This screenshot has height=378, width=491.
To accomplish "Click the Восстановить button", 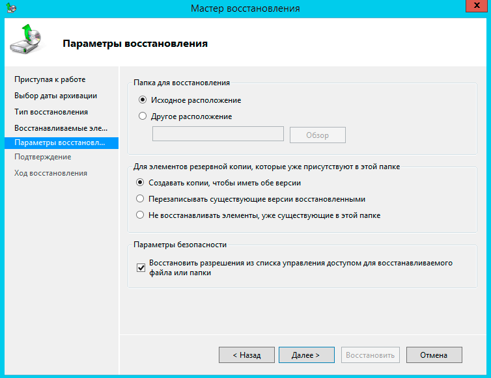I will pos(370,355).
